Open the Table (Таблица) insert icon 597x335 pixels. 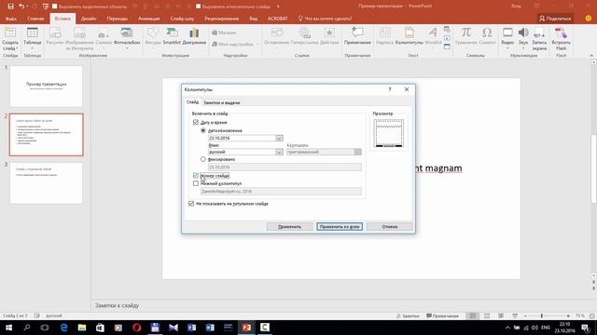coord(33,33)
